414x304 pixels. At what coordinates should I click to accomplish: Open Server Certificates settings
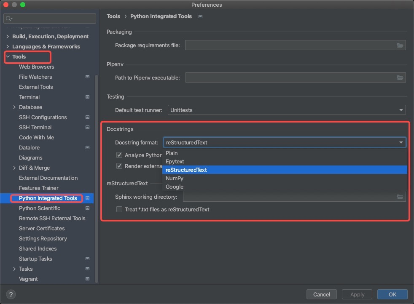[x=42, y=228]
